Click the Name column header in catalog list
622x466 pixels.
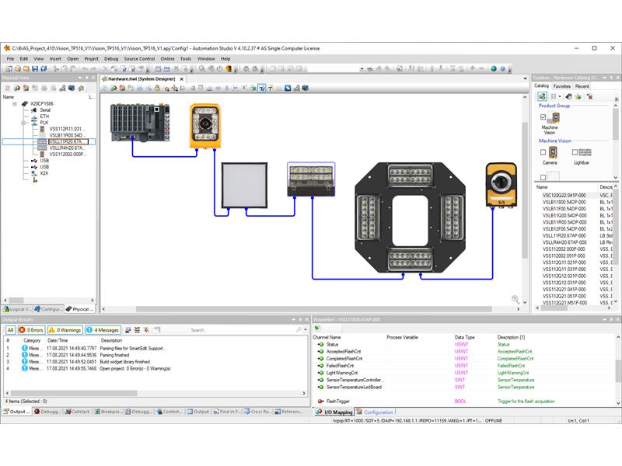point(542,187)
